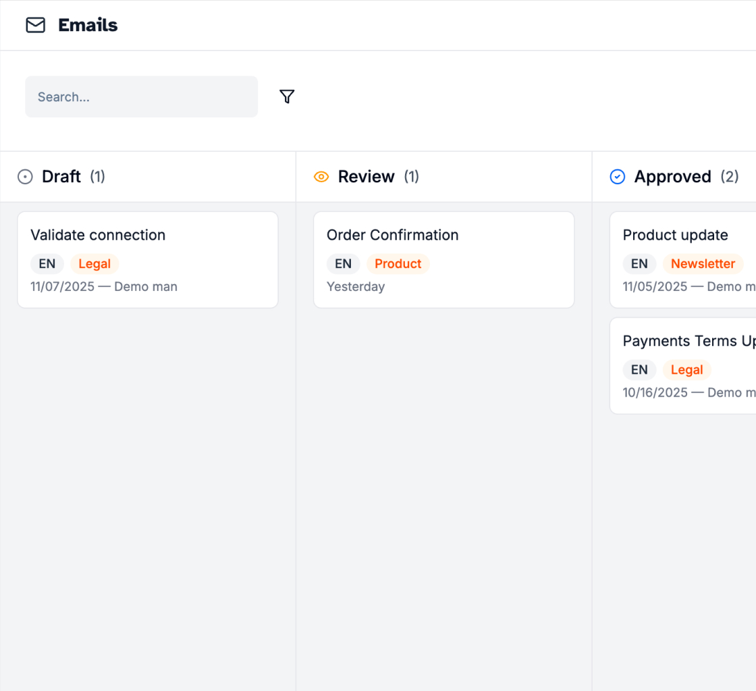756x691 pixels.
Task: Click EN language badge on Validate connection
Action: 47,264
